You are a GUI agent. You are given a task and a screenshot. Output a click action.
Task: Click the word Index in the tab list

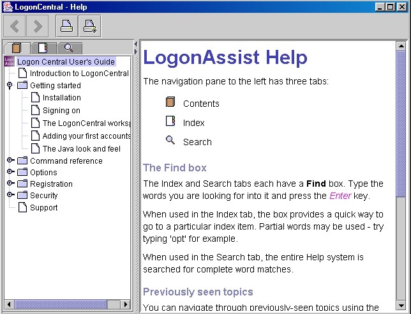point(194,123)
